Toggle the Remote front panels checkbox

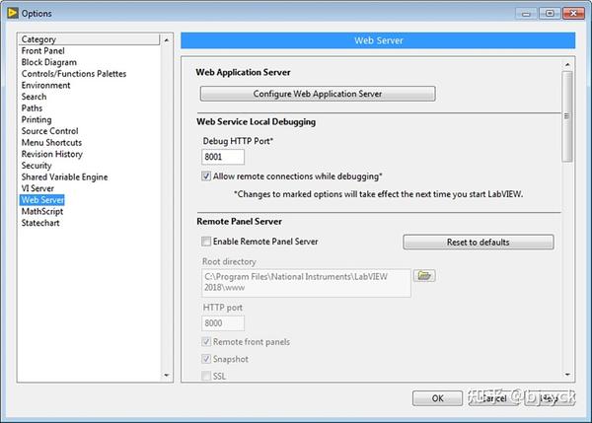click(x=206, y=342)
